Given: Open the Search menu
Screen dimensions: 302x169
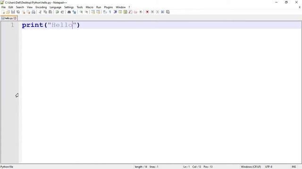Looking at the screenshot, I should (20, 7).
